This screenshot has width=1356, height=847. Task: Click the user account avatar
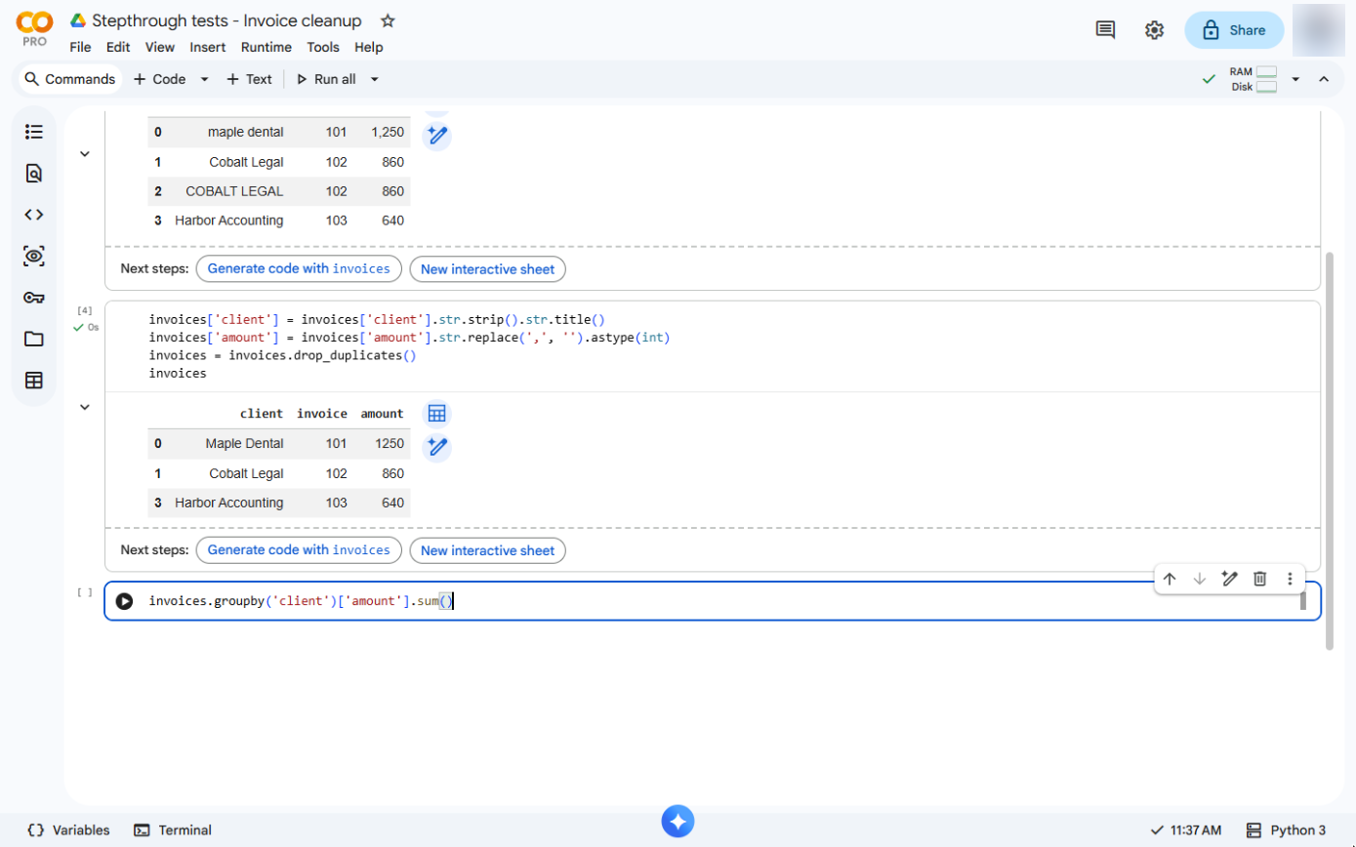[1319, 30]
